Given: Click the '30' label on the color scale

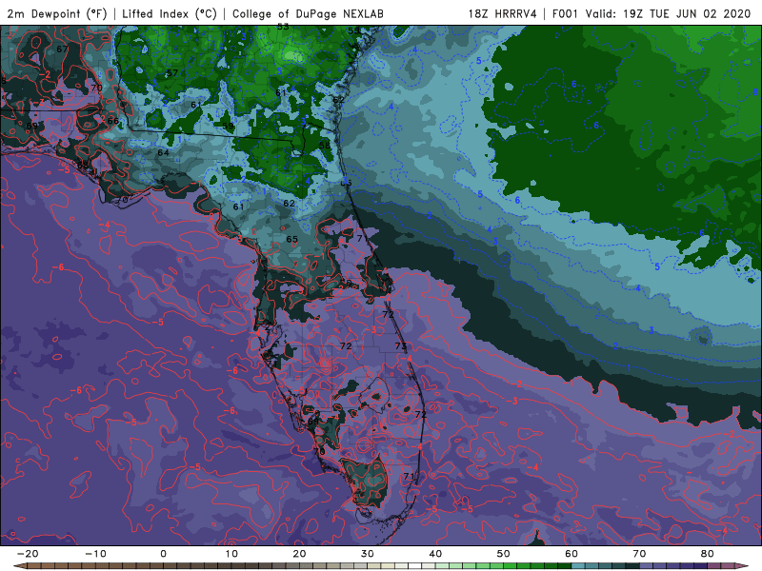Looking at the screenshot, I should (368, 554).
